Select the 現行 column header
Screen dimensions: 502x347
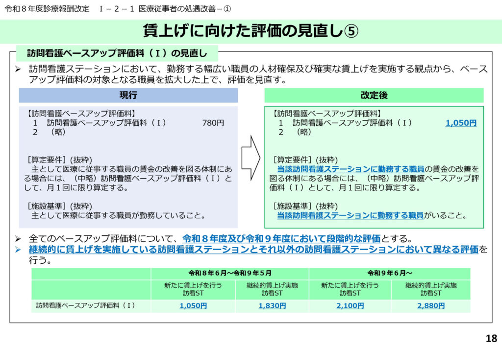(128, 95)
